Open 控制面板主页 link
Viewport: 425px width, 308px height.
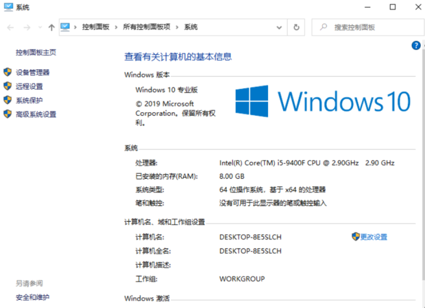click(x=36, y=52)
